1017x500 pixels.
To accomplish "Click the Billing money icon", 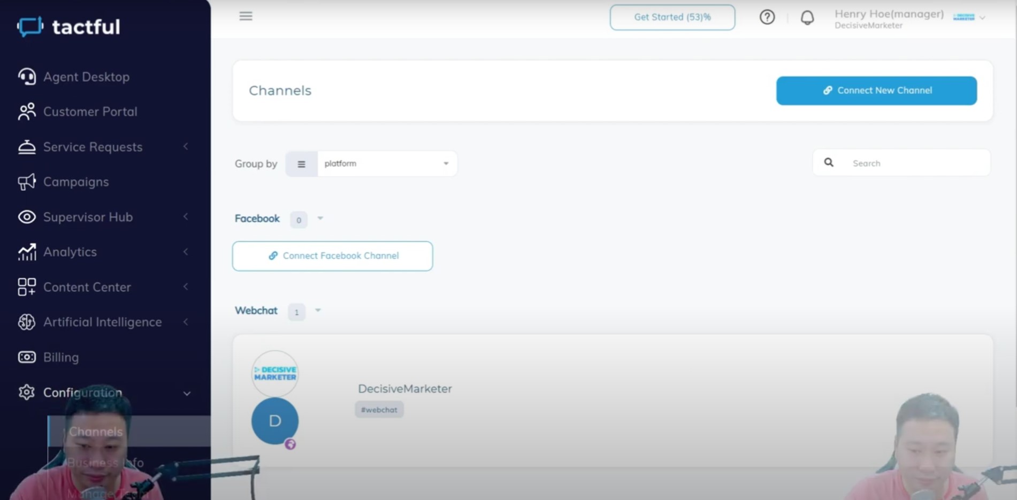I will pyautogui.click(x=27, y=357).
